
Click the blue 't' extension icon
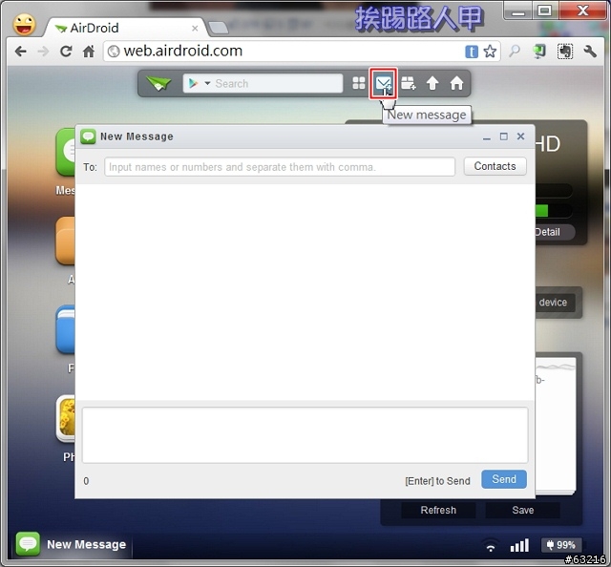click(x=472, y=52)
